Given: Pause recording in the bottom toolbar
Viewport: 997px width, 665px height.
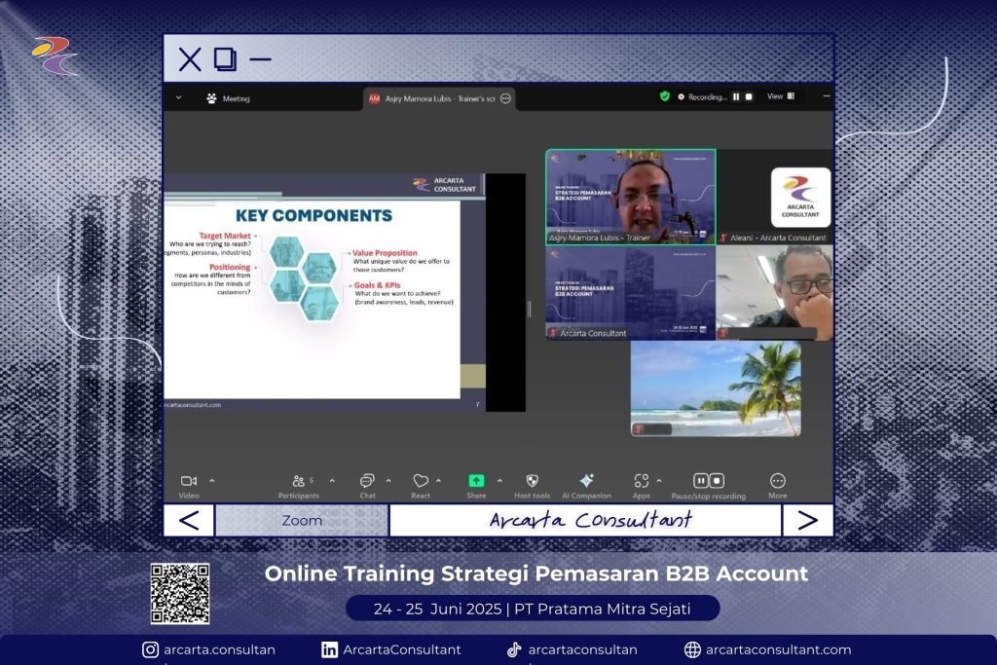Looking at the screenshot, I should [x=701, y=481].
